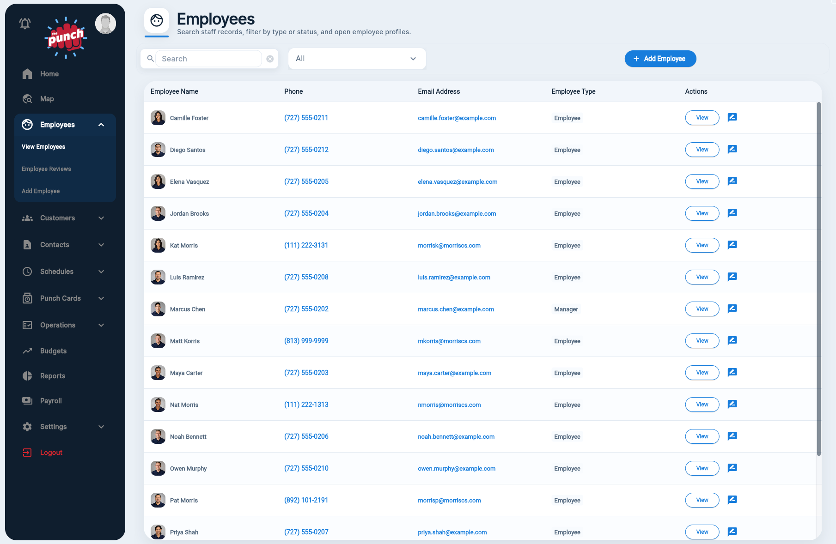Click the Customers group icon

27,218
